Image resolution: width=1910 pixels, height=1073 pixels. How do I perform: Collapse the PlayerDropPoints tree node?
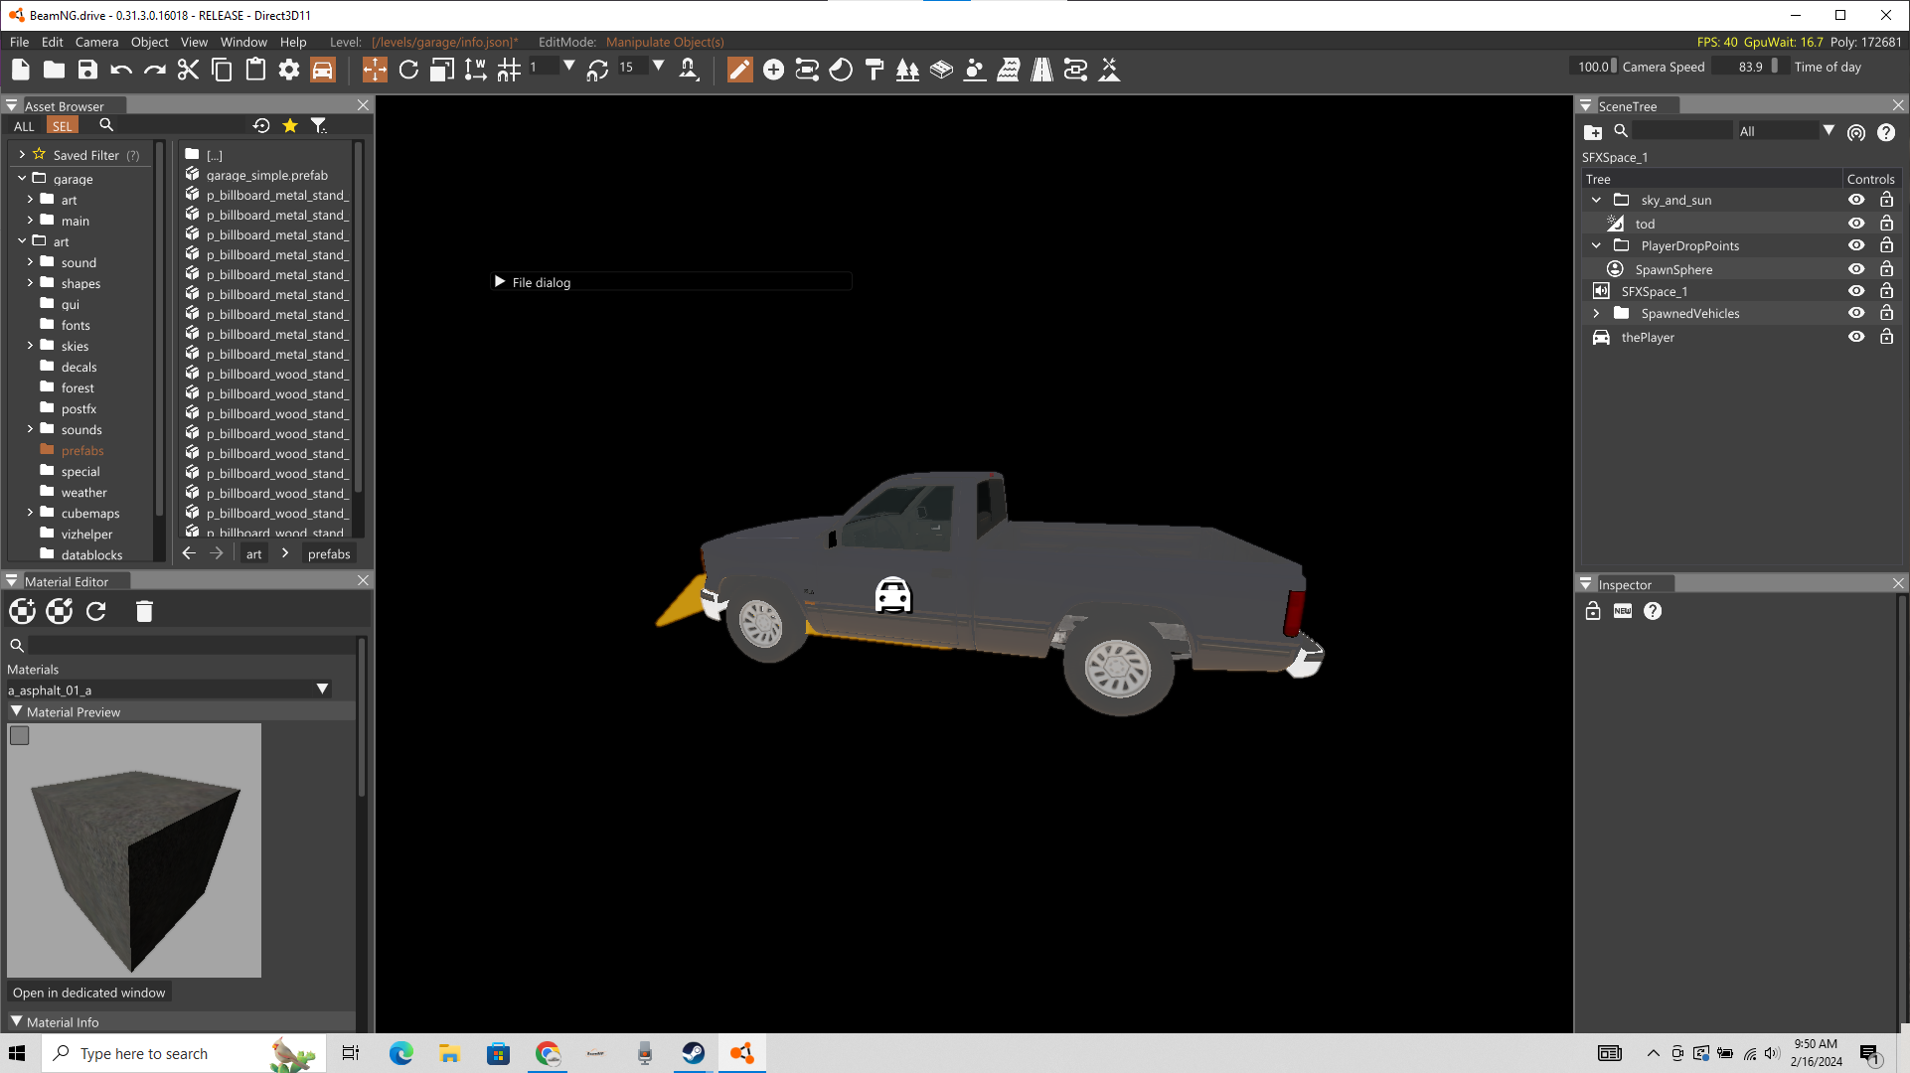pos(1596,245)
